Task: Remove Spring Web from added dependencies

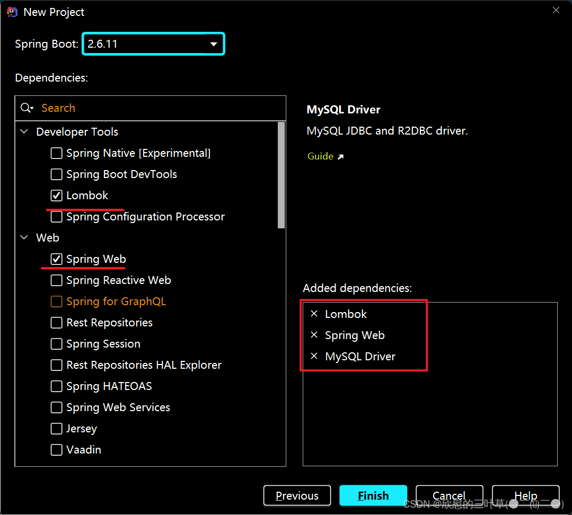Action: (x=314, y=335)
